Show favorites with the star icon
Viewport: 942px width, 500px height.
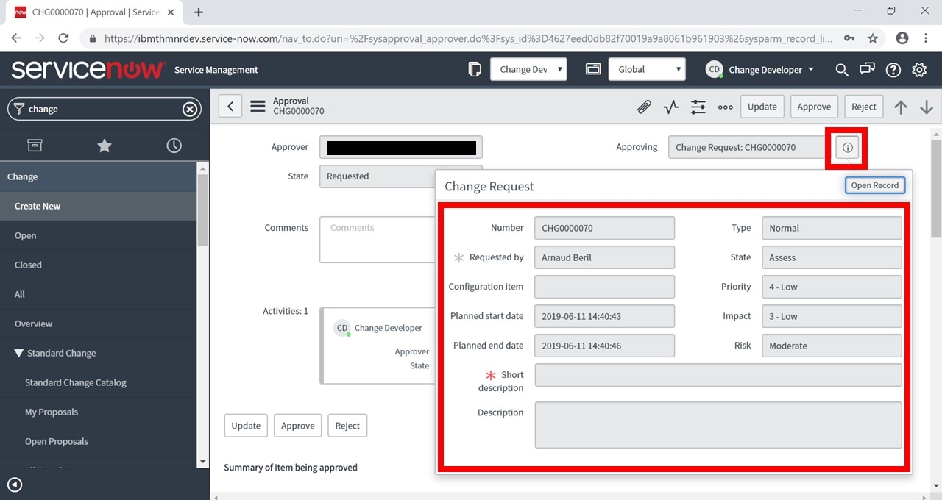click(104, 146)
